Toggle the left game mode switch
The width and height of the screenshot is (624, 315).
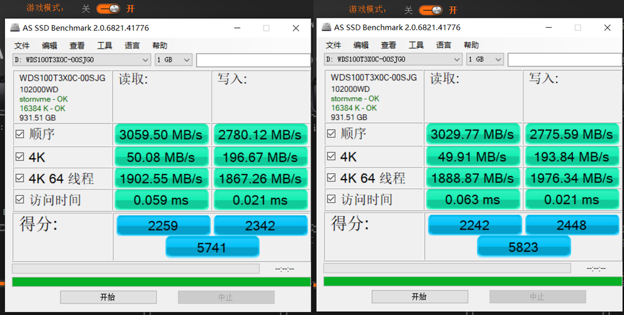click(108, 9)
